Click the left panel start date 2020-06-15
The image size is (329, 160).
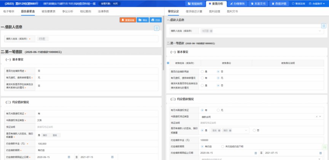[43, 157]
